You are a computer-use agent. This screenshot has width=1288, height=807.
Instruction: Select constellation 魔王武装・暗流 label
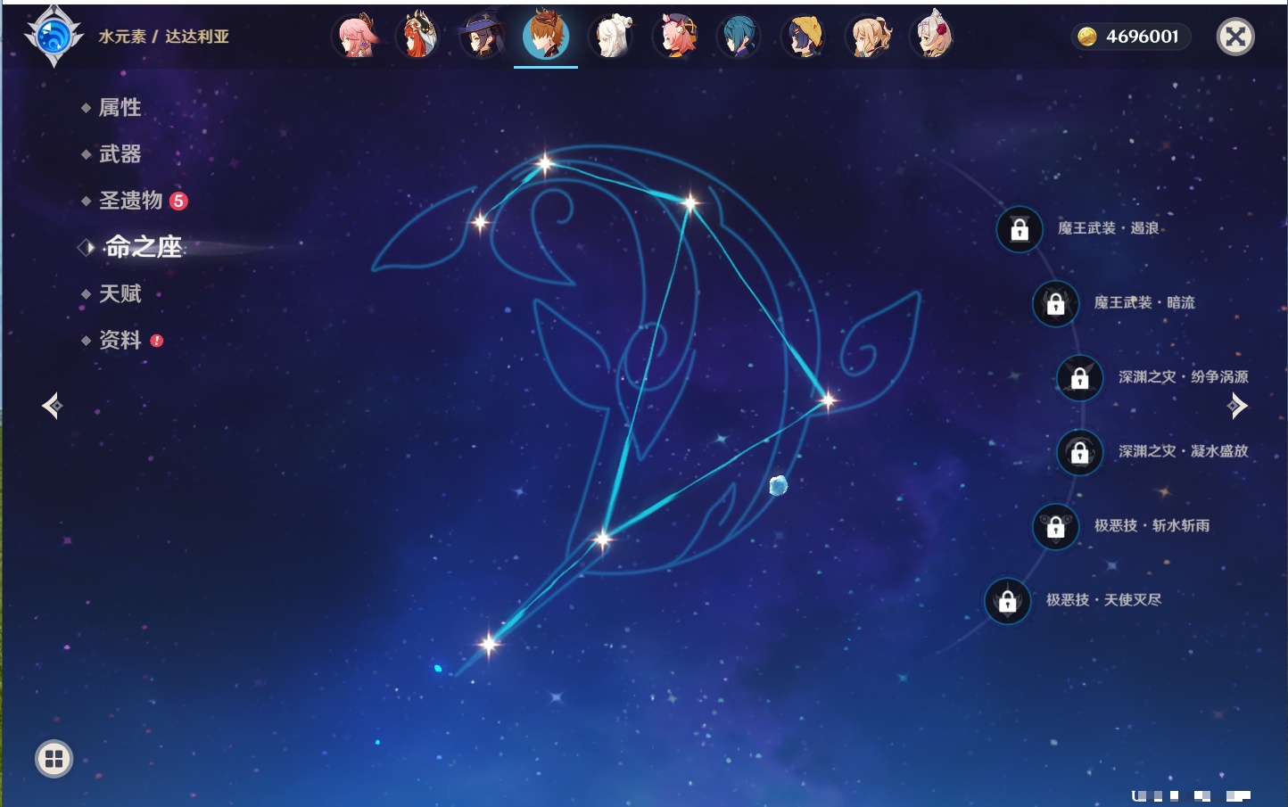[x=1144, y=303]
